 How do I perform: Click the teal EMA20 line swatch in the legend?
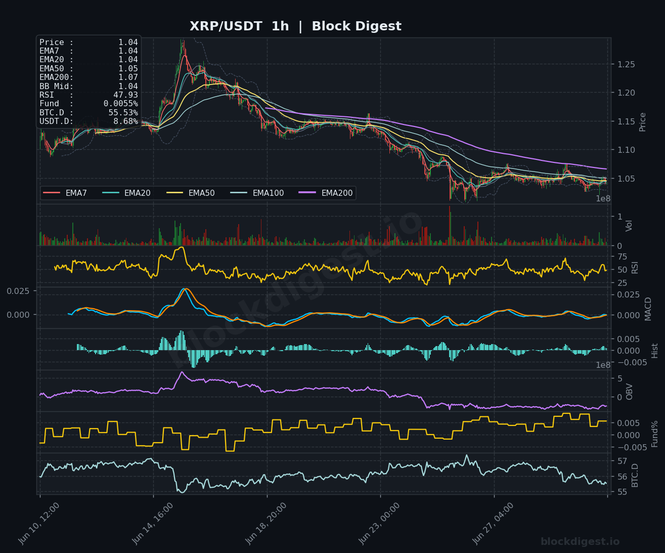110,193
